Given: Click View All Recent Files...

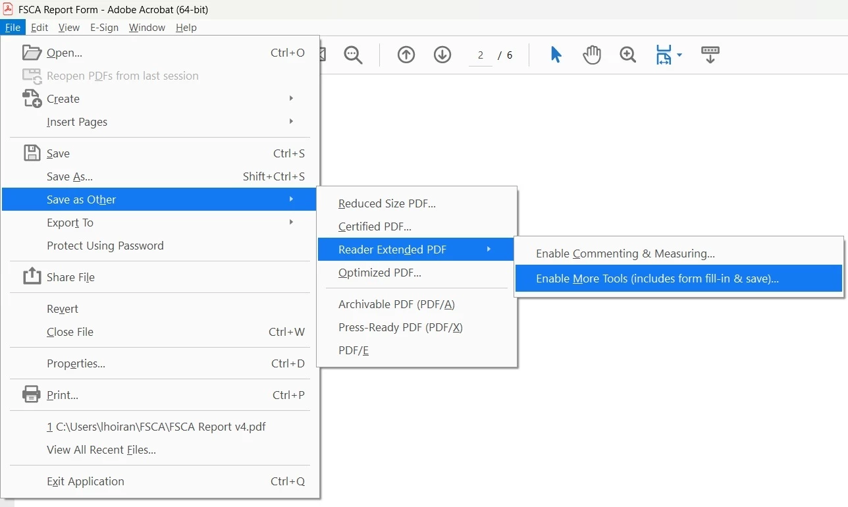Looking at the screenshot, I should click(160, 450).
